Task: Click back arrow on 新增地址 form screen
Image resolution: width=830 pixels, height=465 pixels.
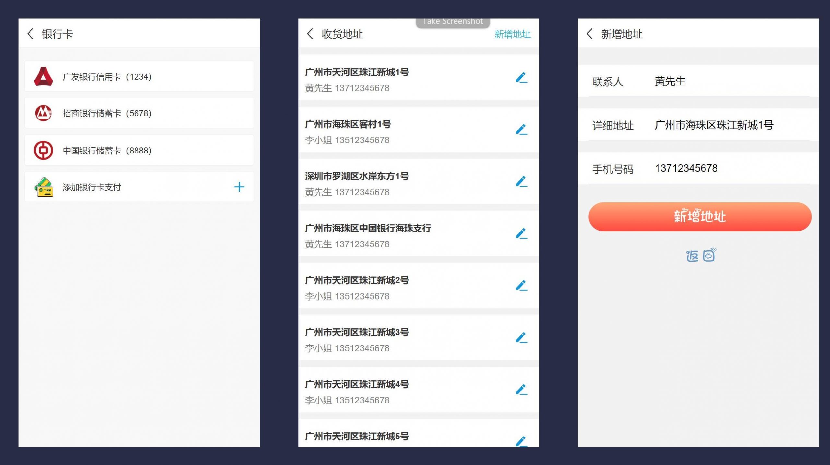Action: (590, 34)
